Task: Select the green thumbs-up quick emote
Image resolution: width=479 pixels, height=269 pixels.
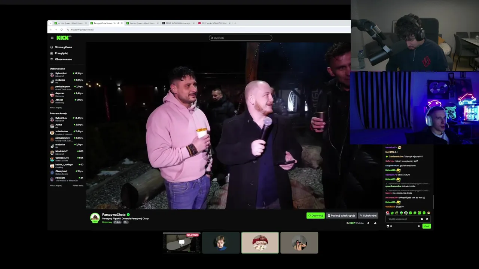Action: pyautogui.click(x=392, y=213)
